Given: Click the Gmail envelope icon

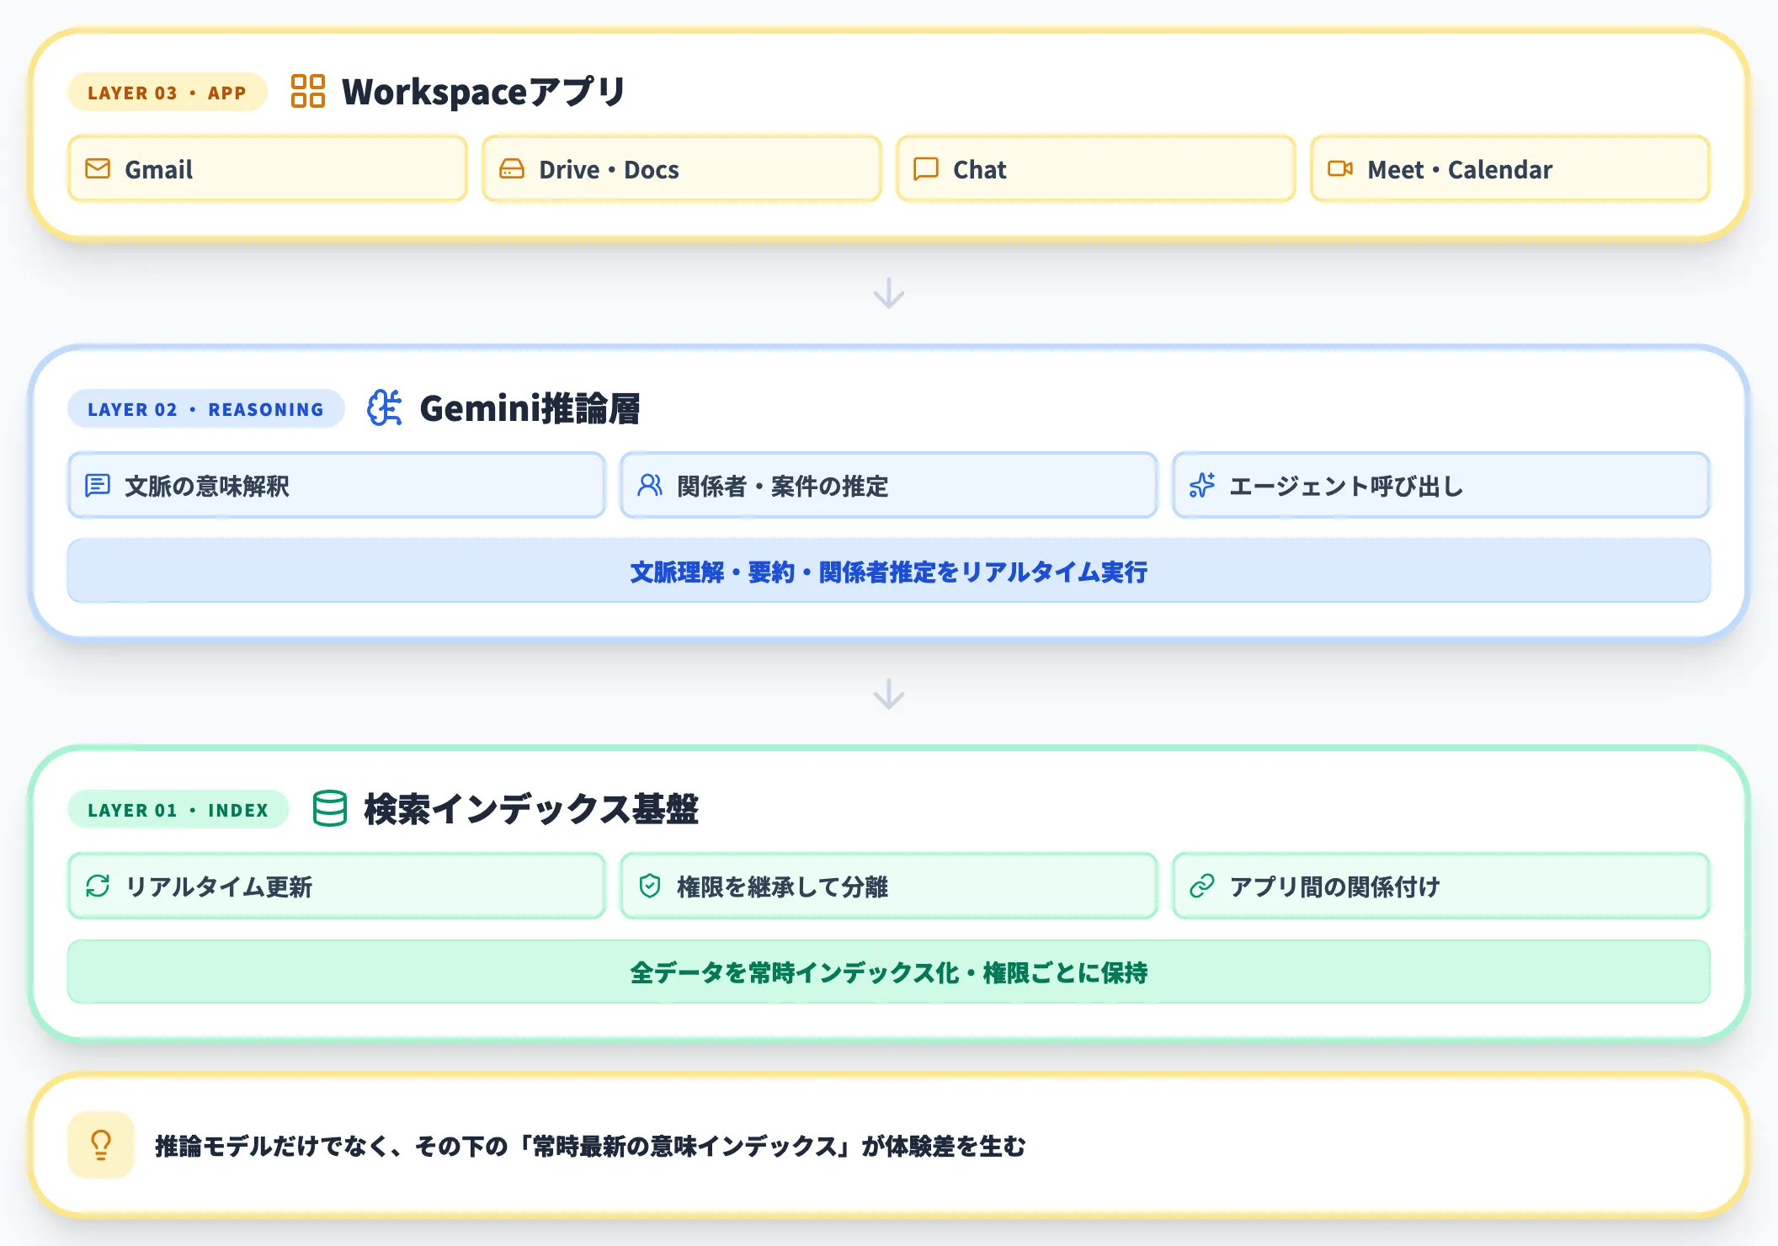Looking at the screenshot, I should pos(97,168).
